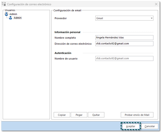Click the Dirección de correo electrónico field
Viewport: 162px width, 133px height.
tap(124, 44)
